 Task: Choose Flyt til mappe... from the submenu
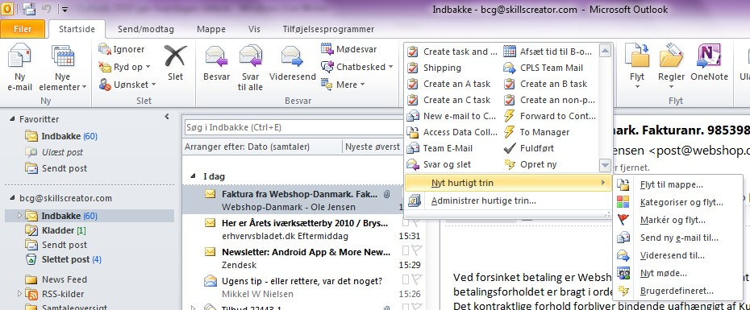coord(672,185)
